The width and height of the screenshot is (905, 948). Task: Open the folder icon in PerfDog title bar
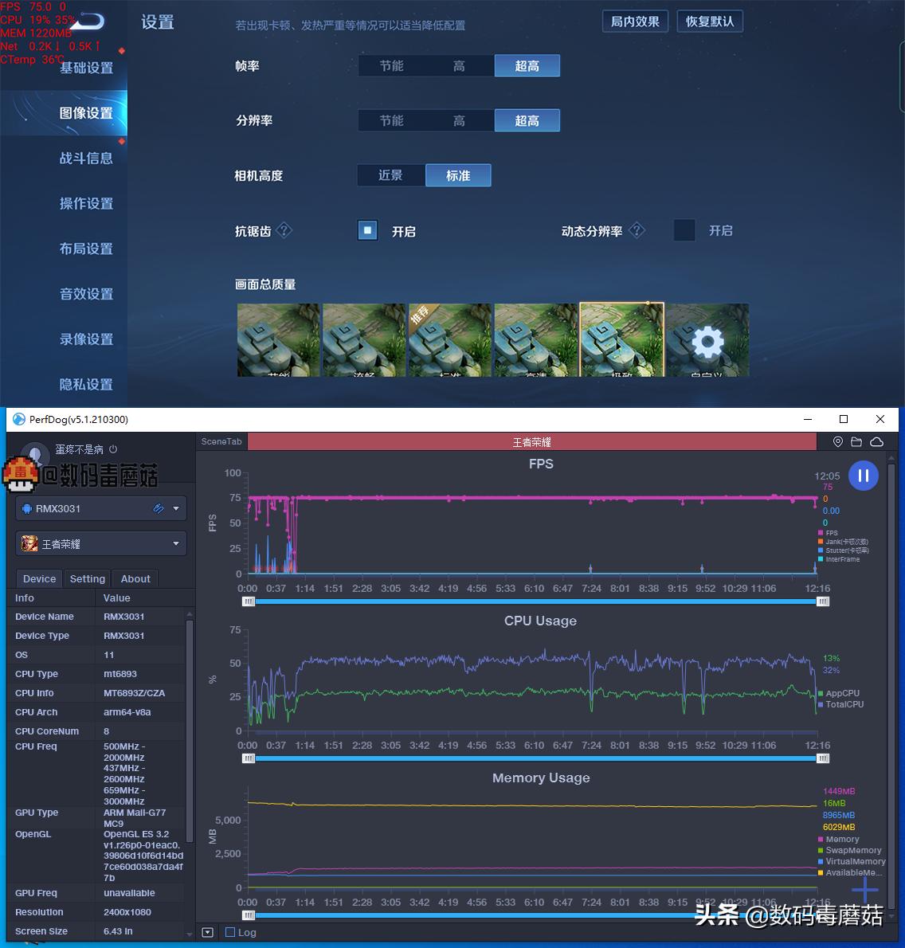click(x=856, y=441)
